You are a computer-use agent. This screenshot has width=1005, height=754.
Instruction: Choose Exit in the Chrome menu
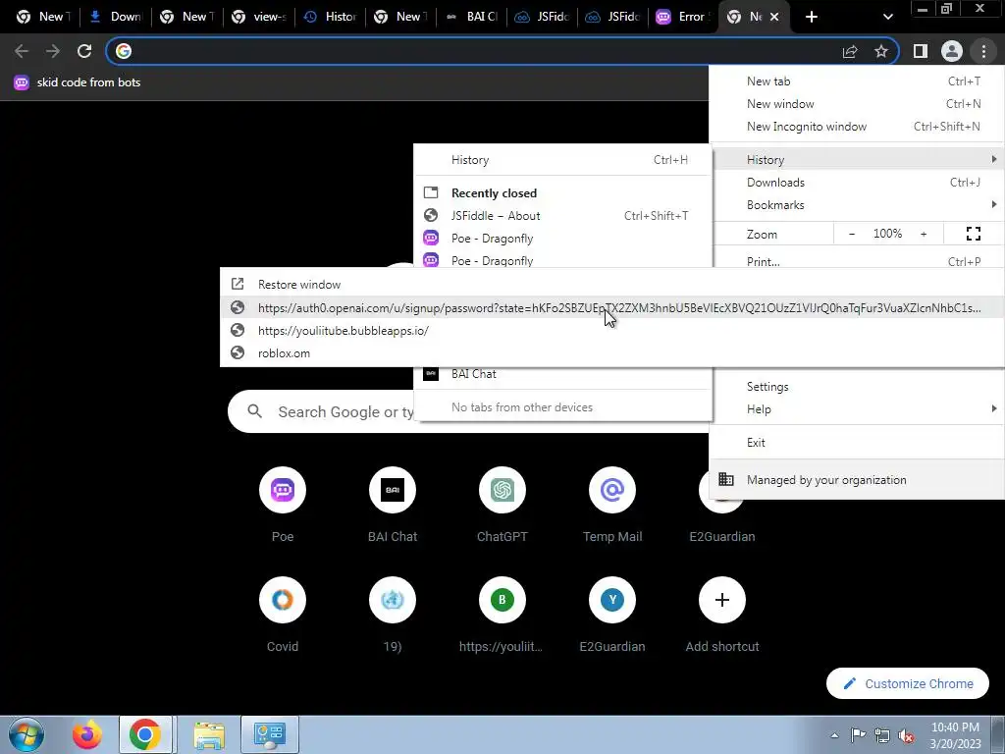pyautogui.click(x=857, y=443)
